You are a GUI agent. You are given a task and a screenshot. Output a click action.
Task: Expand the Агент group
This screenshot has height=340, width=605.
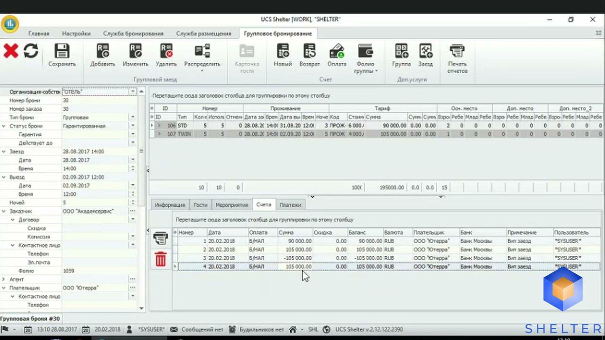tap(4, 279)
